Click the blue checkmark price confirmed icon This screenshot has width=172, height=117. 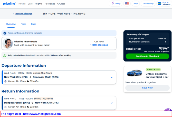[5, 33]
